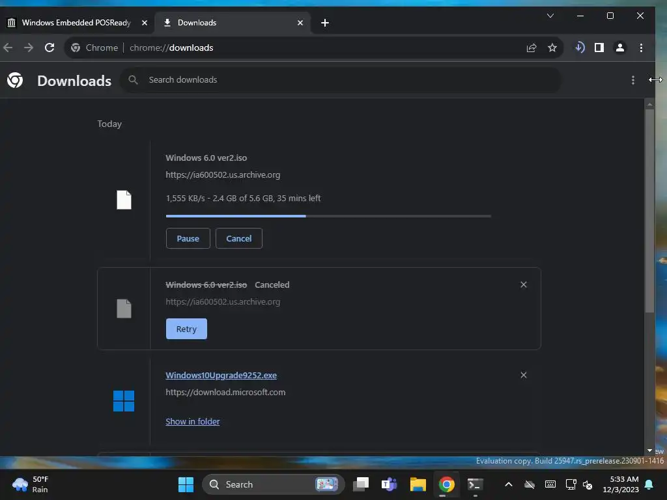Open the notifications bell icon

coord(649,484)
